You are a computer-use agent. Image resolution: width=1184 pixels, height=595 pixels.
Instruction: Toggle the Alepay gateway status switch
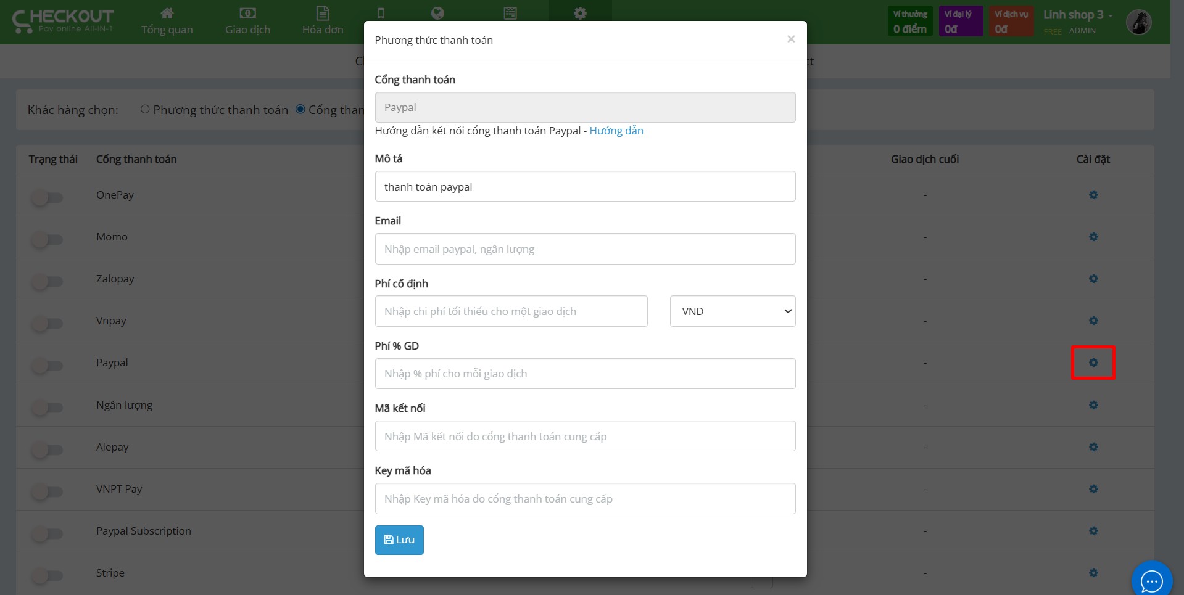pyautogui.click(x=48, y=450)
